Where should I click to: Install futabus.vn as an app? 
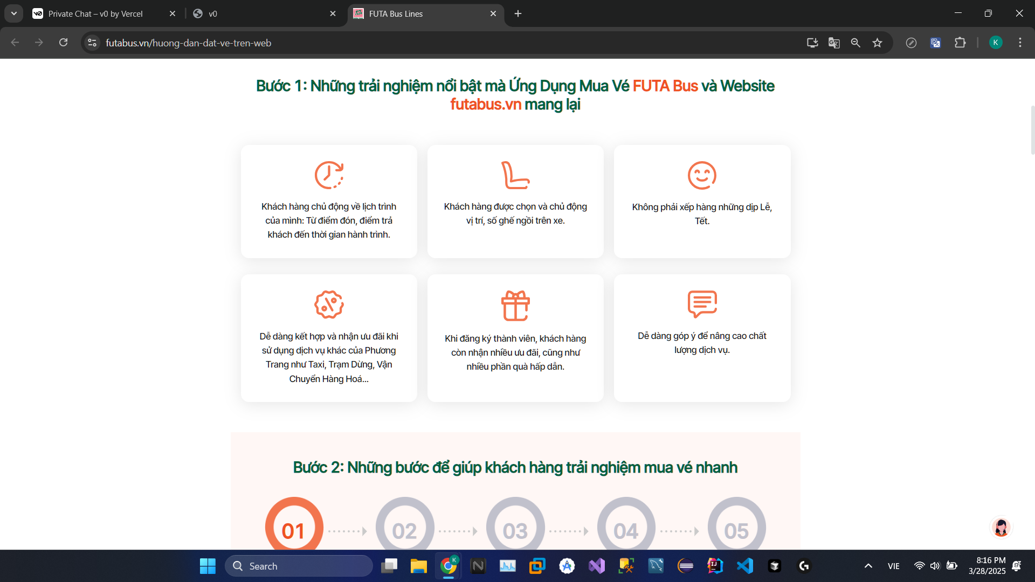[x=812, y=43]
